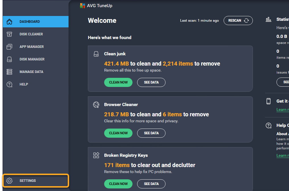This screenshot has height=191, width=289.
Task: Fix Broken Registry Keys with Clean Now
Action: (118, 184)
